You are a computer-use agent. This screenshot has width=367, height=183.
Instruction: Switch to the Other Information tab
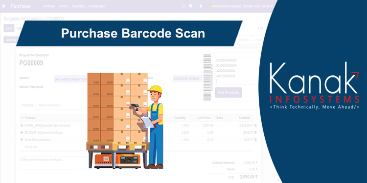click(x=49, y=105)
